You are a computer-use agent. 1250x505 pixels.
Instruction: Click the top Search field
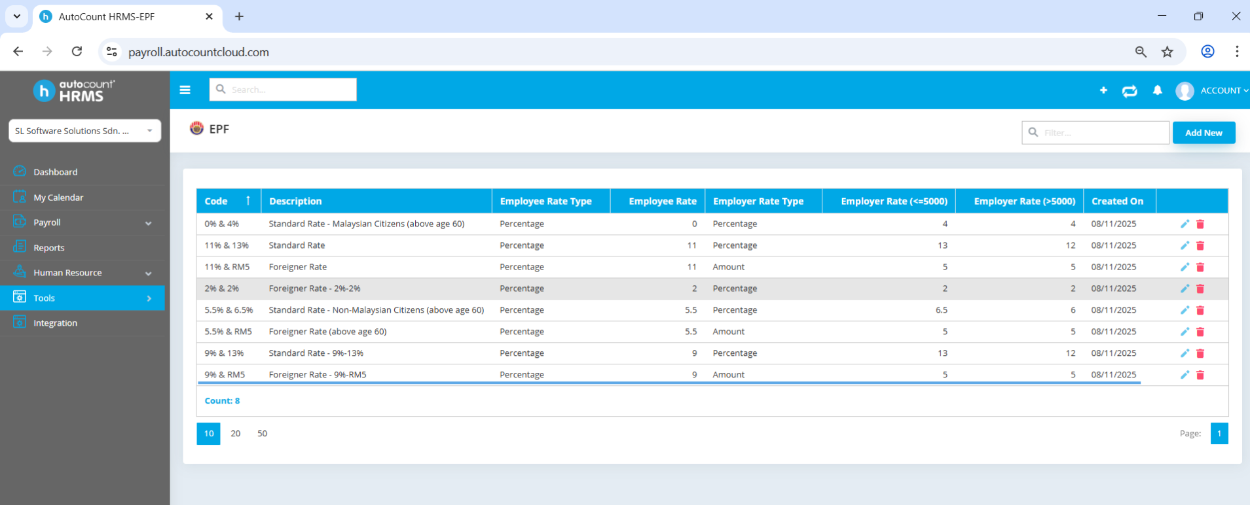pos(283,90)
